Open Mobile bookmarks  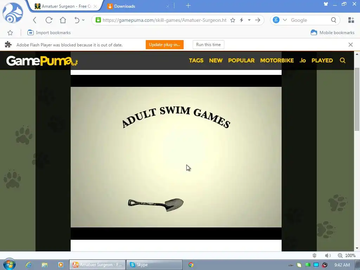coord(333,33)
